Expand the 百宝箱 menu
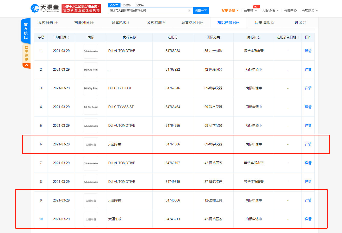Screen dimensions: 342x233 click(250, 10)
